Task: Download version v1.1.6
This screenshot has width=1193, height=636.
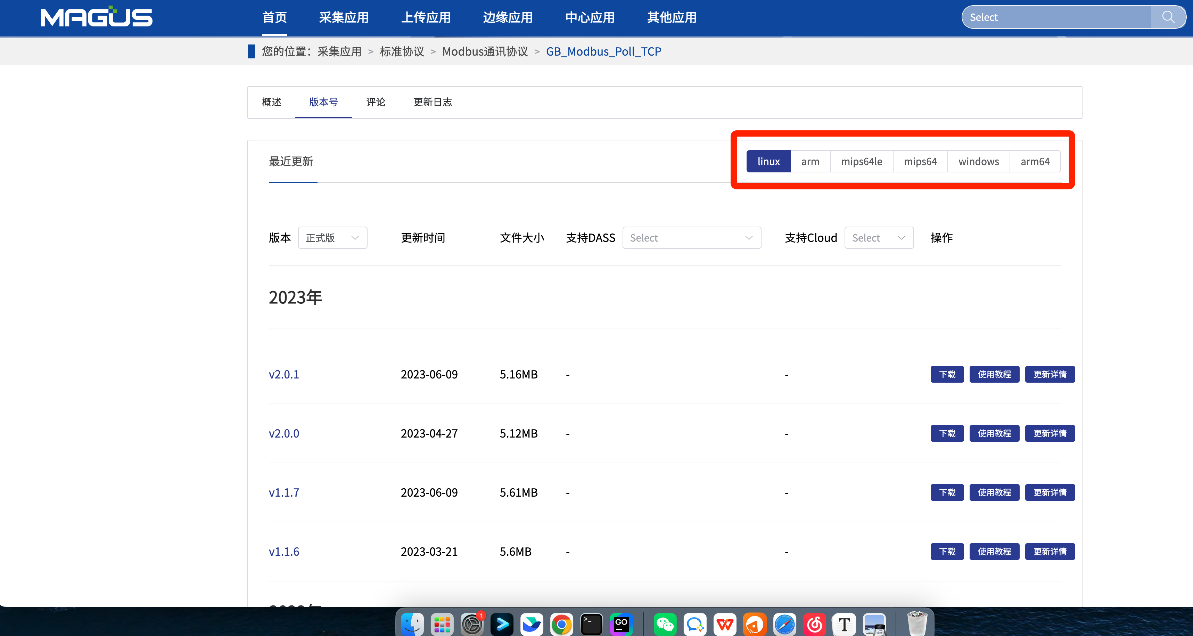Action: point(947,552)
